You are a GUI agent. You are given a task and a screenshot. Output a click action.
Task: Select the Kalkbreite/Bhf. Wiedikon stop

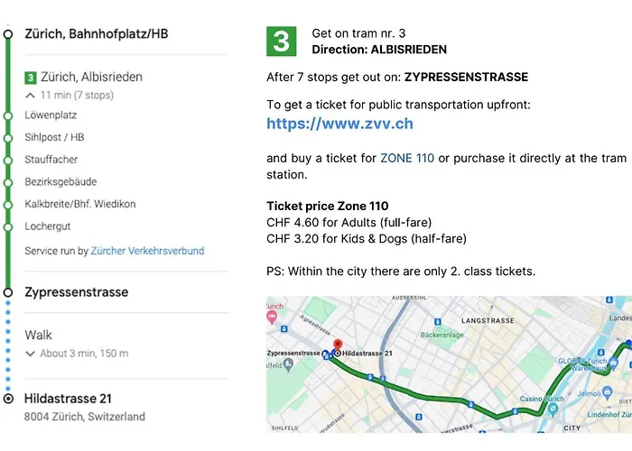click(x=79, y=204)
